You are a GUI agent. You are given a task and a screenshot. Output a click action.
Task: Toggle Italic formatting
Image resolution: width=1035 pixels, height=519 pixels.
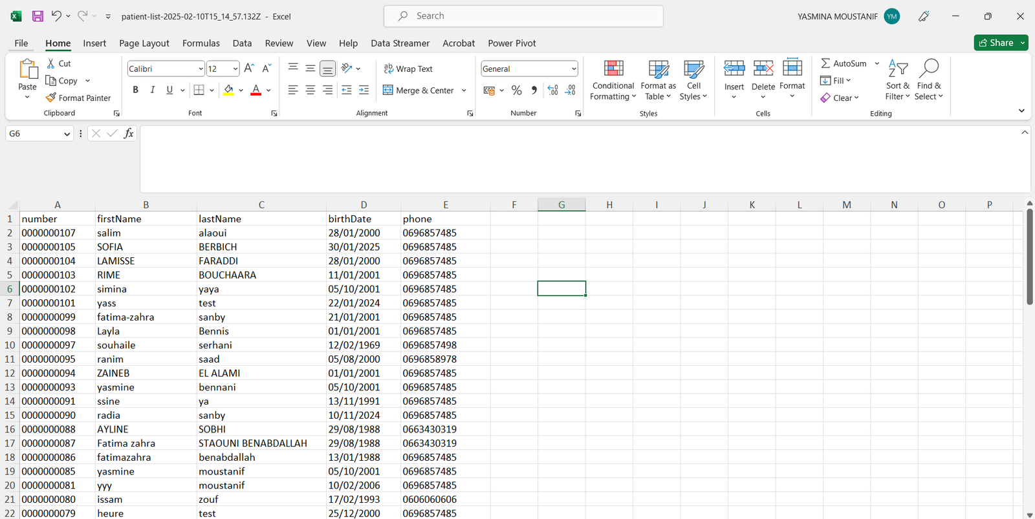tap(153, 90)
